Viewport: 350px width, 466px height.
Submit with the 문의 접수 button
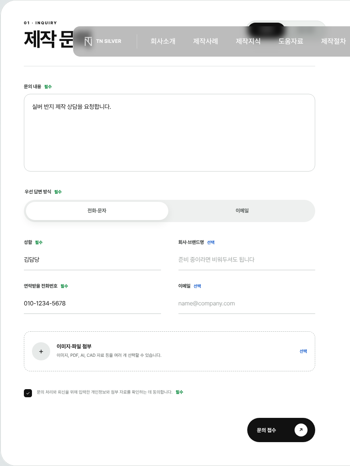tap(281, 430)
